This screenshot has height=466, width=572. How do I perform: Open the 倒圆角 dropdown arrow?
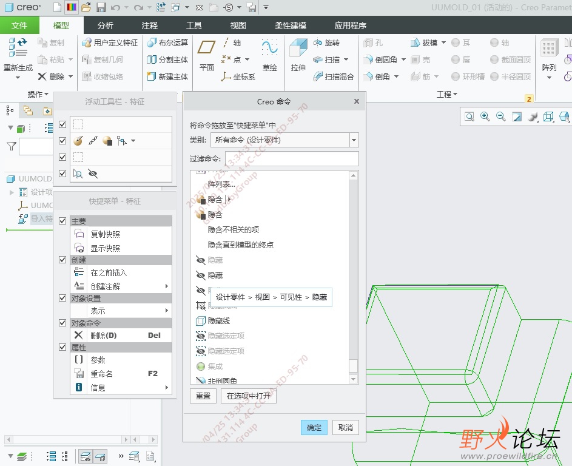click(403, 59)
